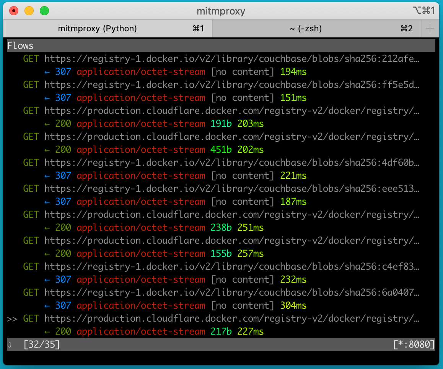Click the new tab plus icon
This screenshot has height=369, width=443.
tap(430, 28)
